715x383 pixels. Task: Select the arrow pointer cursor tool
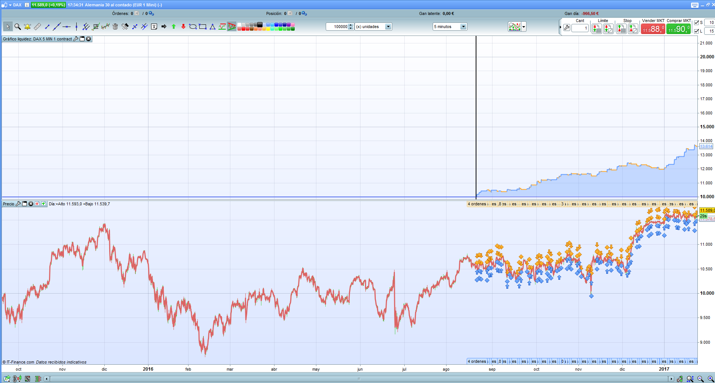[8, 27]
